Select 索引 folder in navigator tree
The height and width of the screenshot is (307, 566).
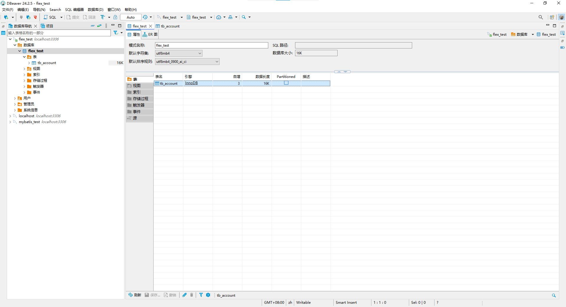point(36,75)
